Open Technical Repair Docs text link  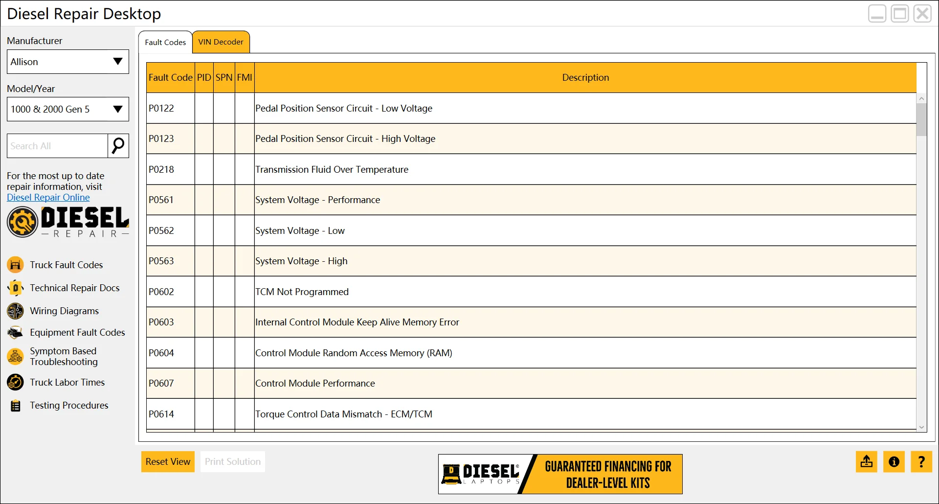click(x=75, y=288)
